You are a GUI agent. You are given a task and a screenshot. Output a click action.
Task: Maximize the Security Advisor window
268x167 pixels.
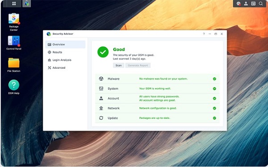tap(216, 34)
